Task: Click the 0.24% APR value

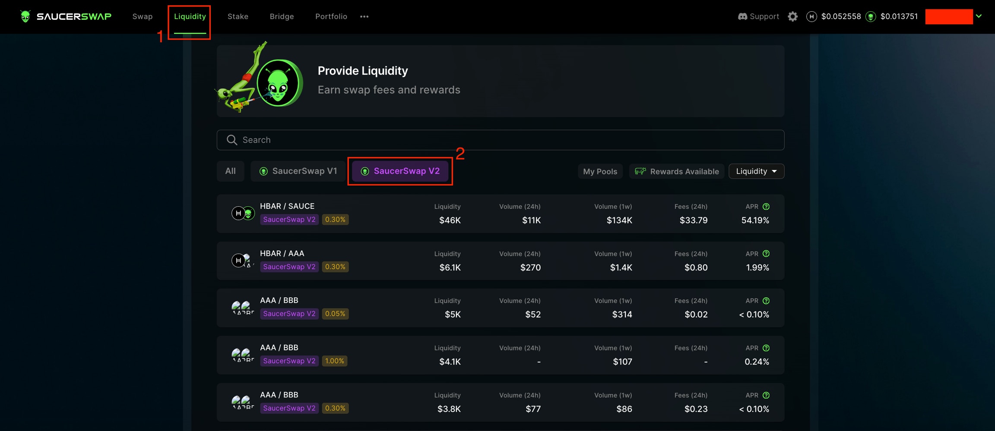Action: coord(757,362)
